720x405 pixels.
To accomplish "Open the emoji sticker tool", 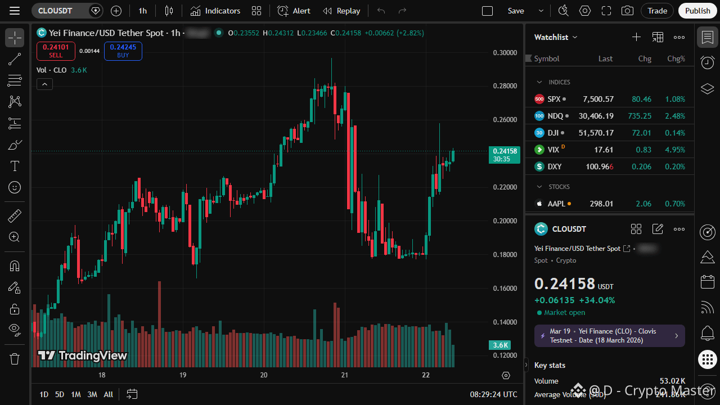I will pyautogui.click(x=15, y=187).
